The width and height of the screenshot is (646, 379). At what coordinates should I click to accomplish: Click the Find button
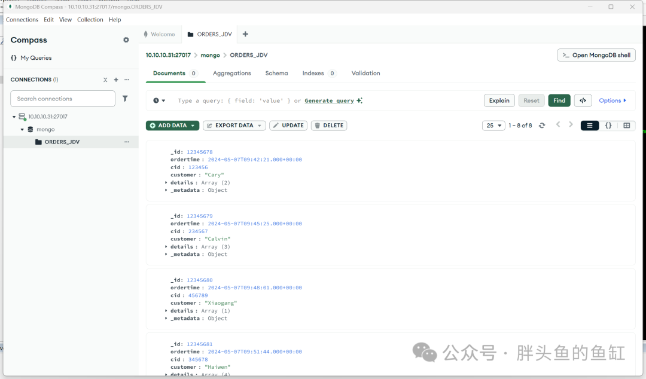tap(559, 100)
